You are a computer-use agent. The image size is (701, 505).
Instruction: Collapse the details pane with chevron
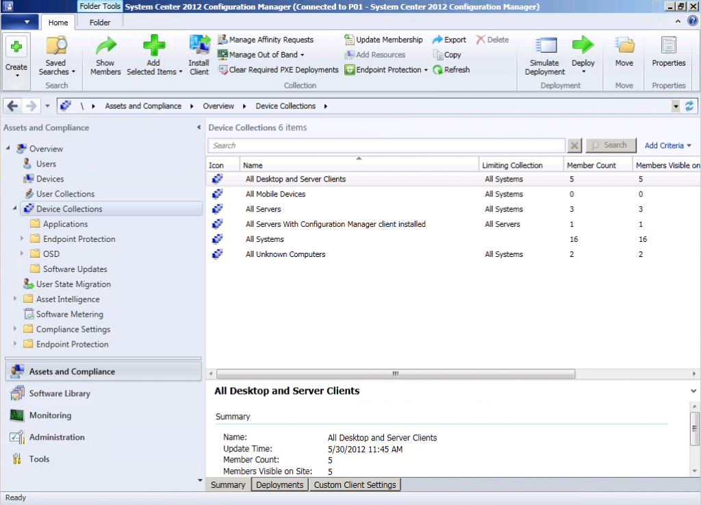[x=693, y=391]
